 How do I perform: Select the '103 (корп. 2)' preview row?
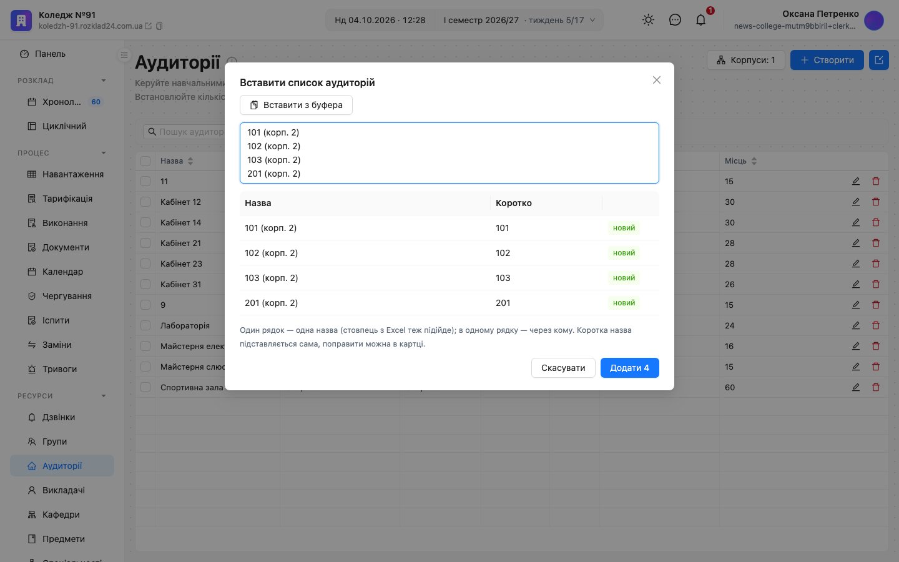449,278
